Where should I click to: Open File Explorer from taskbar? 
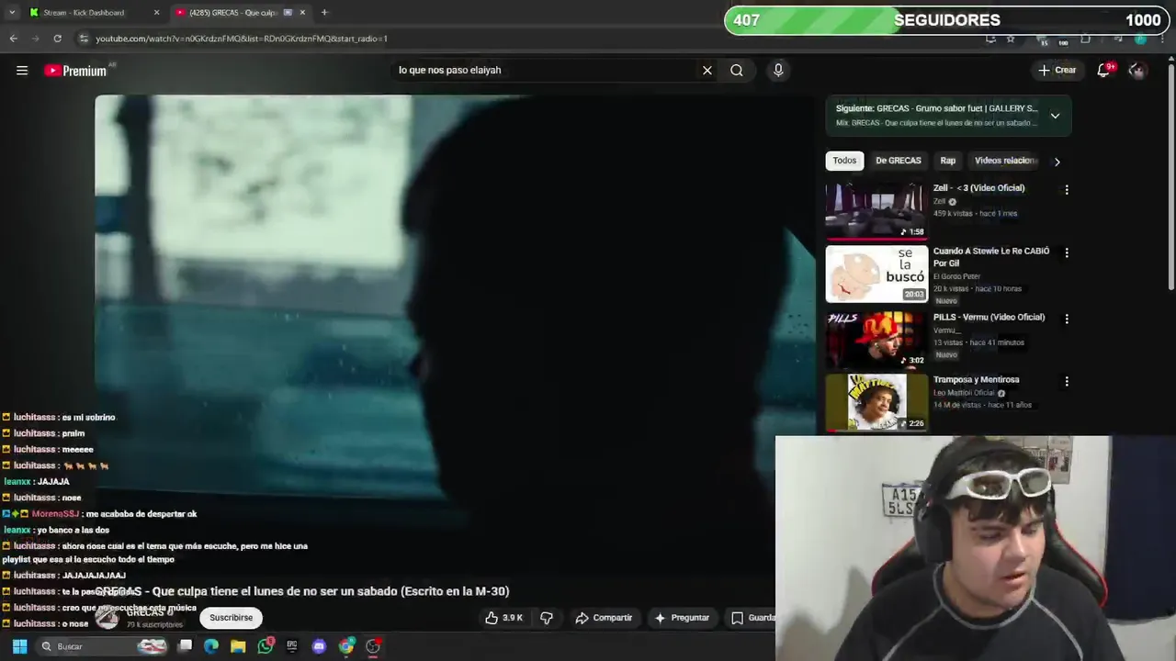[x=238, y=646]
